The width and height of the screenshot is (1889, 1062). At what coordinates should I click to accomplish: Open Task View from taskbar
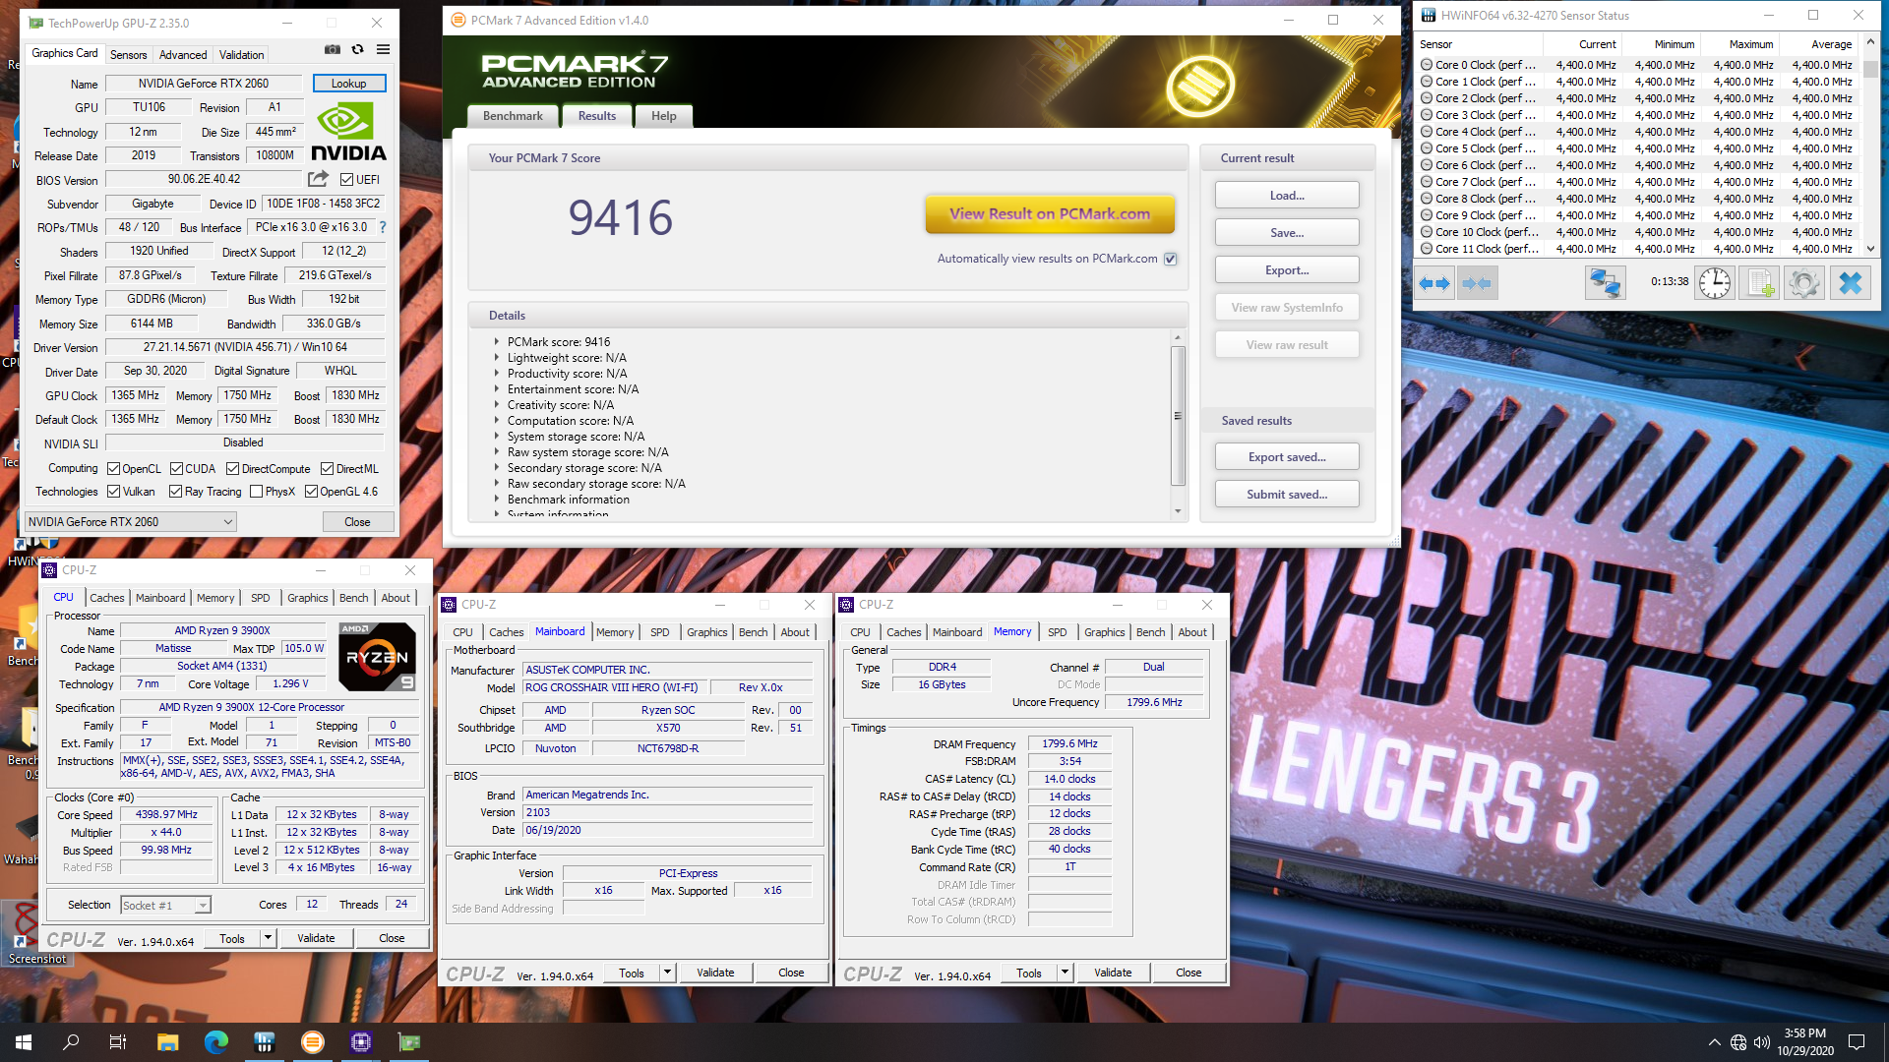click(x=118, y=1042)
